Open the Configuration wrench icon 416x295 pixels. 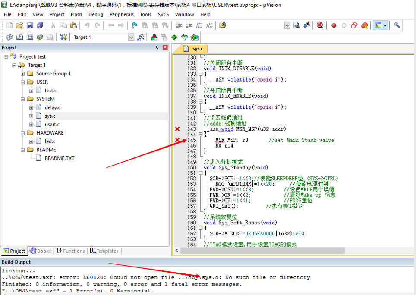pos(397,25)
